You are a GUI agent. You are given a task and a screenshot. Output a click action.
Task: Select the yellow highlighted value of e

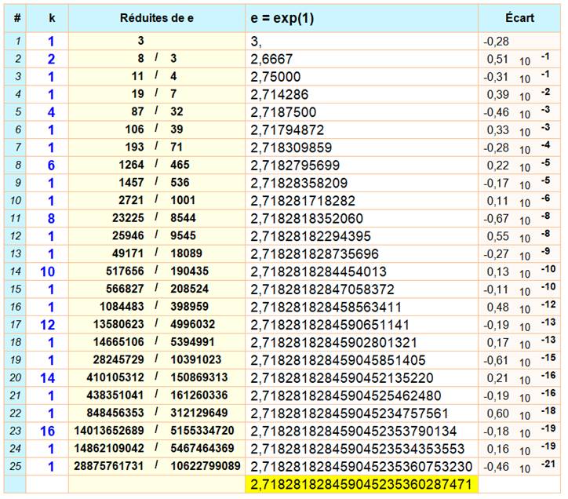361,484
